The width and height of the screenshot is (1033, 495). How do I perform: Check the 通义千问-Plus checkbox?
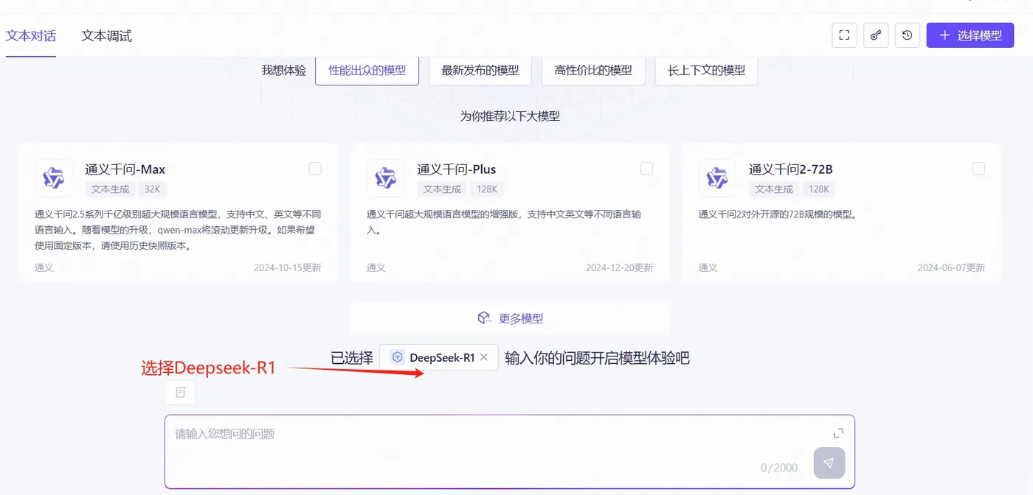coord(646,169)
